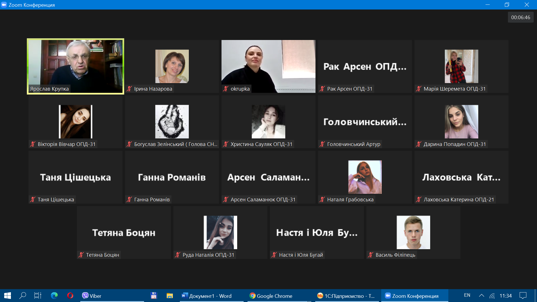Click muted mic icon of Наталя Грабовська

tap(322, 200)
